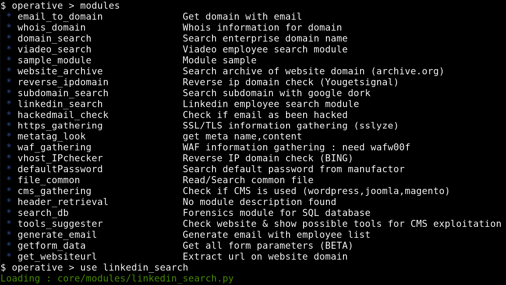
Task: Select the hackedmail_check module name
Action: click(63, 115)
